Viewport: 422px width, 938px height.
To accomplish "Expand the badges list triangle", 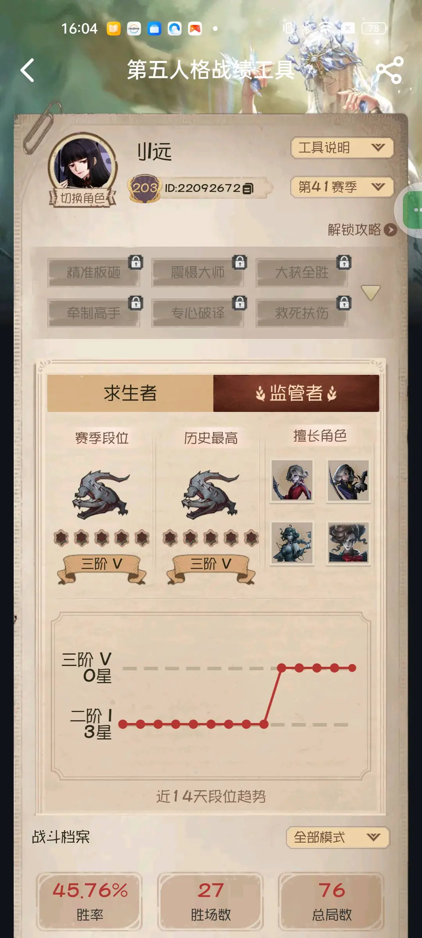I will point(370,292).
